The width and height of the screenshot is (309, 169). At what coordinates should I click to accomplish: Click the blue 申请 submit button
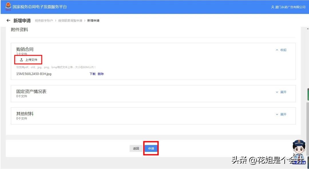pyautogui.click(x=151, y=148)
